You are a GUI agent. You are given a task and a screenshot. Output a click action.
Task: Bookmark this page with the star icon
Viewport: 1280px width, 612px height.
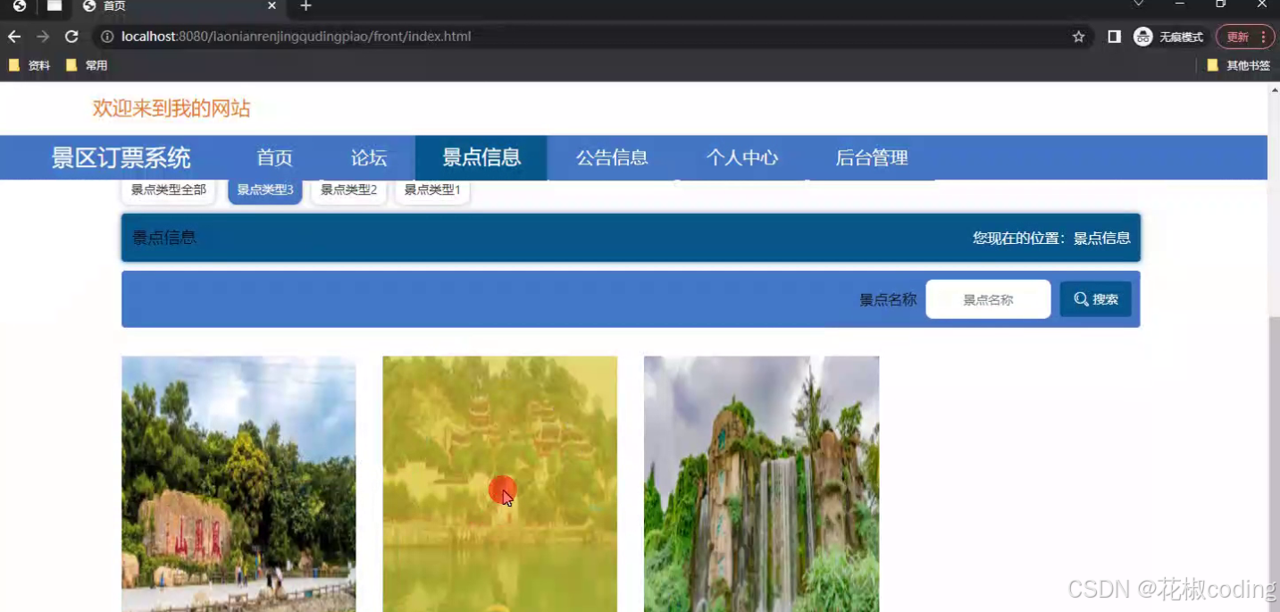coord(1078,37)
